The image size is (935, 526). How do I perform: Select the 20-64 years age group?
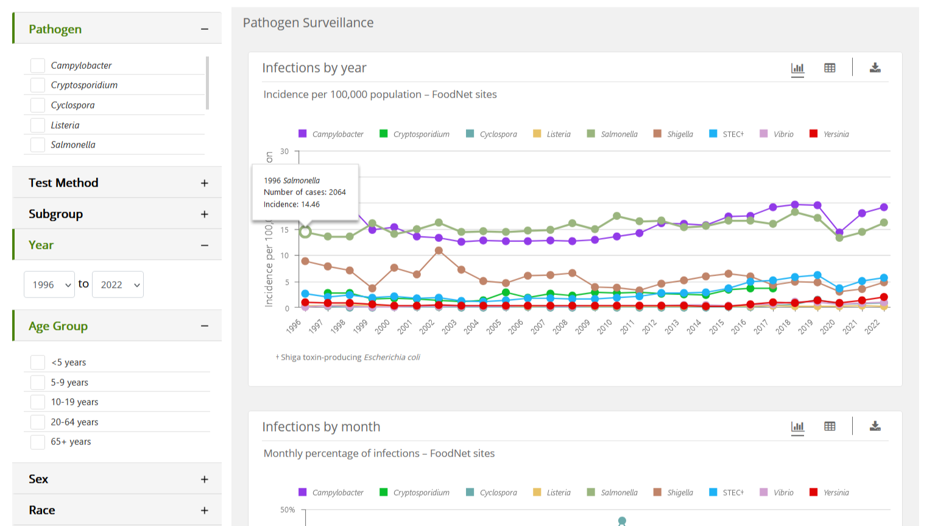tap(38, 422)
